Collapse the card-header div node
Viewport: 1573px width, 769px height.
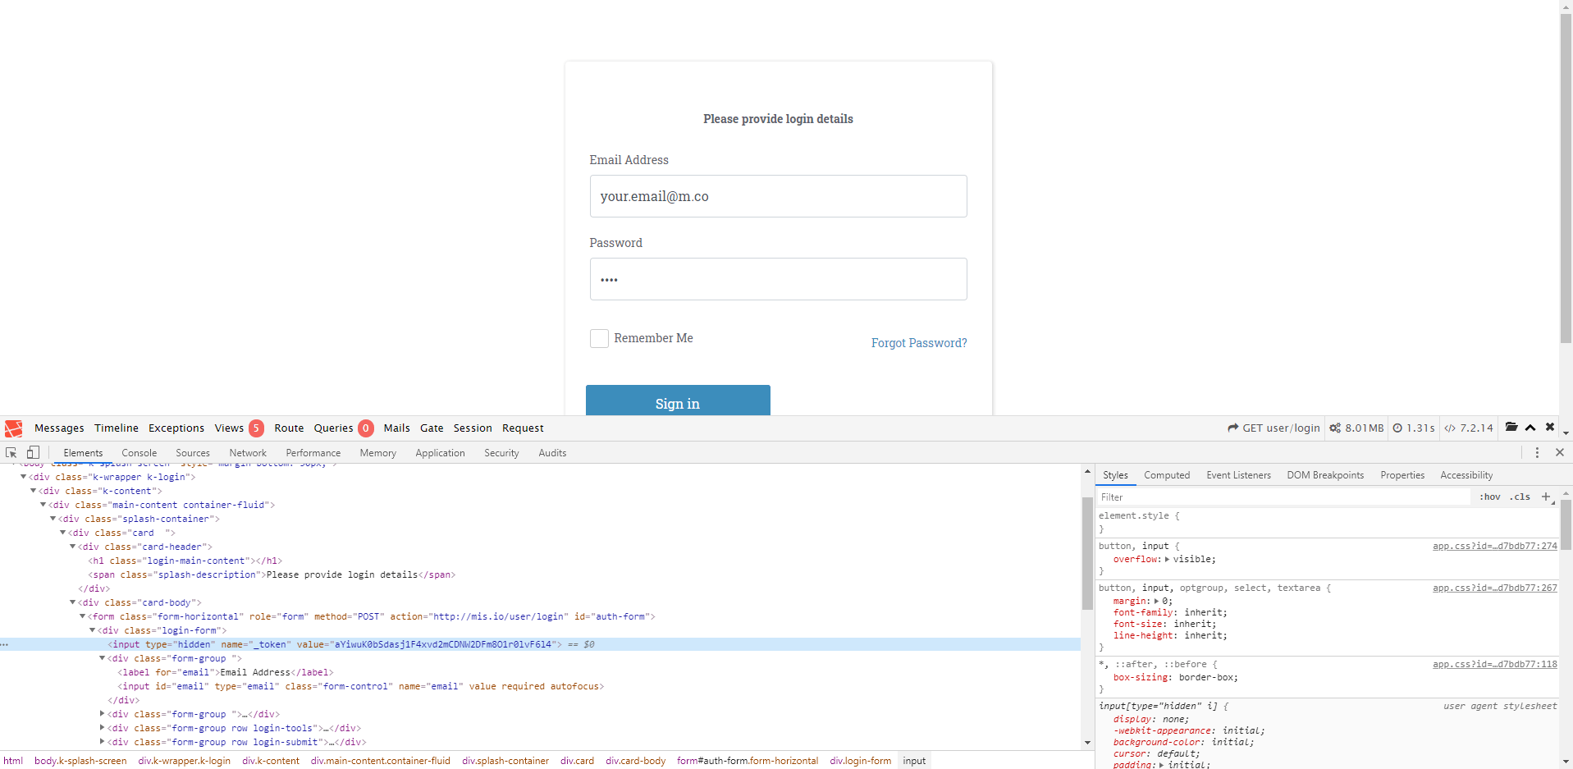pos(73,547)
